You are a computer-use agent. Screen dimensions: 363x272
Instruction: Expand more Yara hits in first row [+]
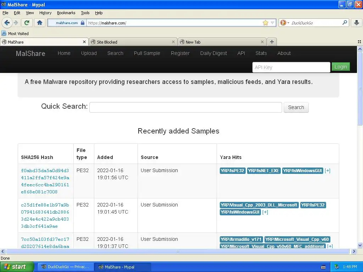(327, 171)
